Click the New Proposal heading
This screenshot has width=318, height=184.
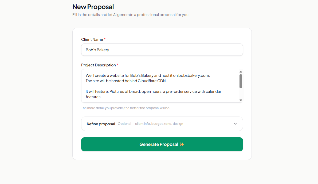point(93,7)
